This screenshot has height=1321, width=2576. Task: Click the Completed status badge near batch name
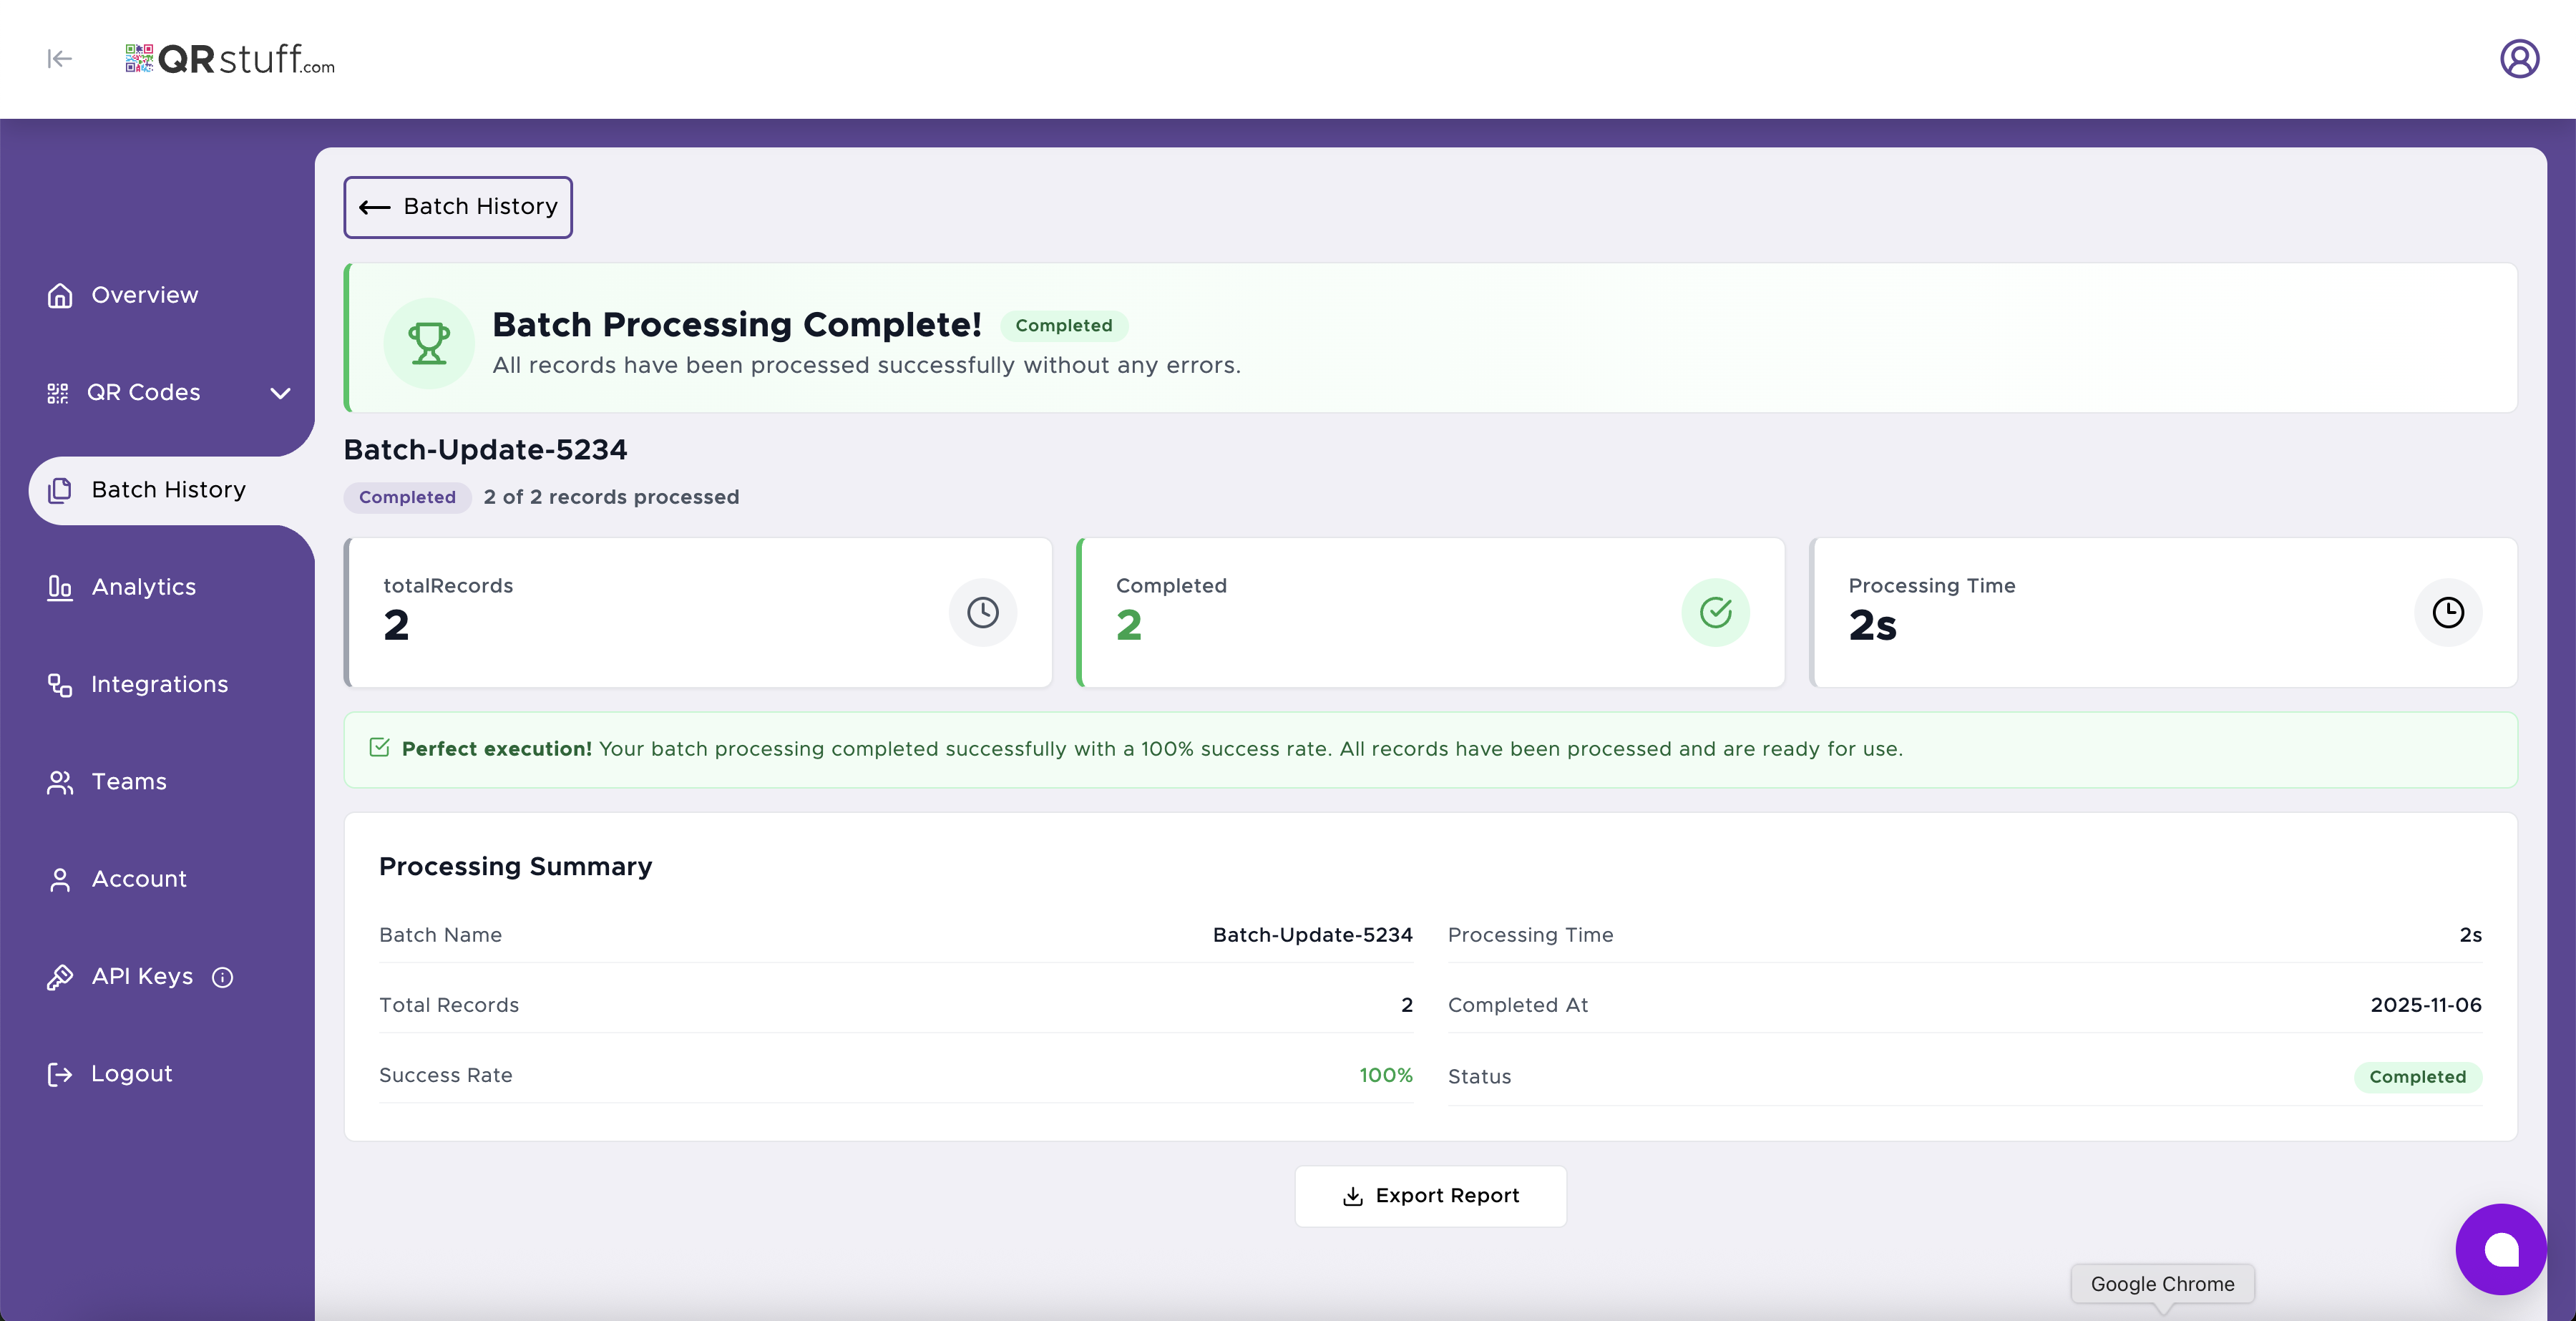(x=406, y=497)
